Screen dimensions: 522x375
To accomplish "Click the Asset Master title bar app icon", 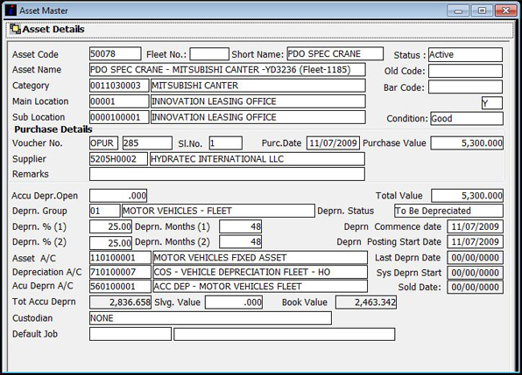I will pos(11,10).
